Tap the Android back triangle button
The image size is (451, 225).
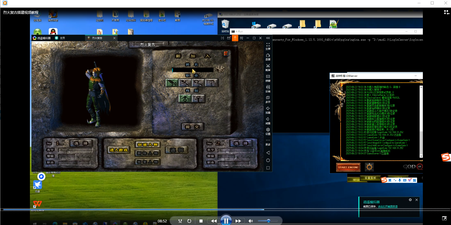tap(268, 153)
